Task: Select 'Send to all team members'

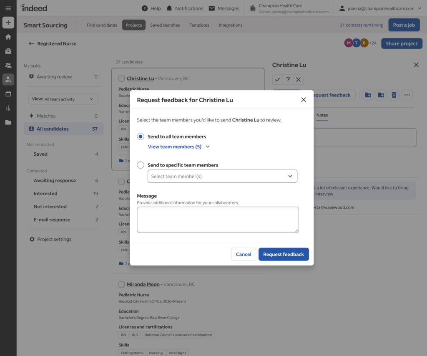Action: pos(140,136)
